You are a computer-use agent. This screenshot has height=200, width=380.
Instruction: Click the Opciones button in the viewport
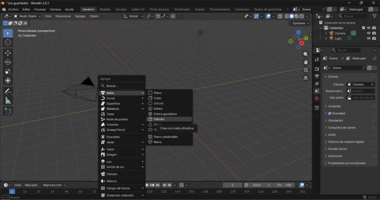300,23
